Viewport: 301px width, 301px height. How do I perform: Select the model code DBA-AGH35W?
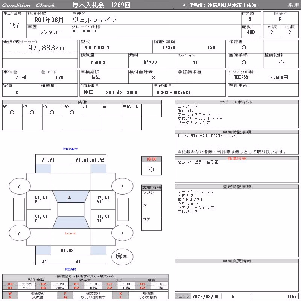pyautogui.click(x=96, y=47)
